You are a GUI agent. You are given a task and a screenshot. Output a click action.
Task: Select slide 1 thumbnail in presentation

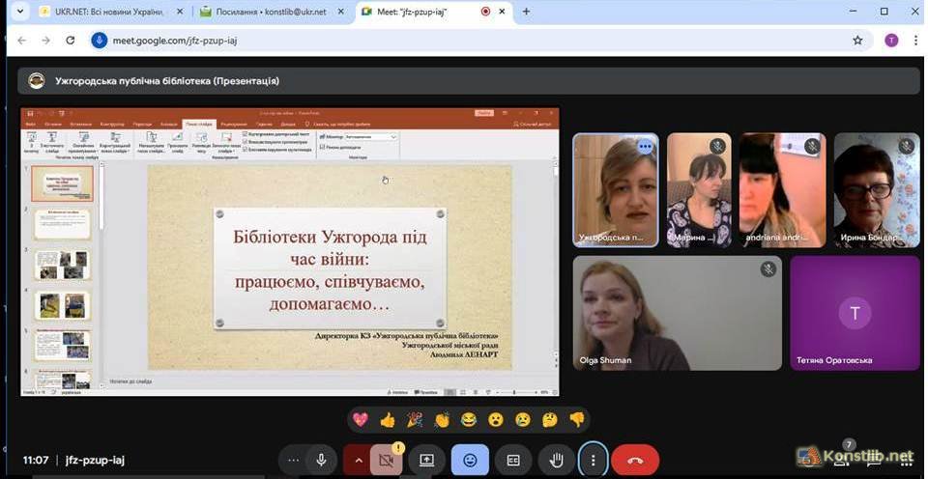click(x=62, y=183)
